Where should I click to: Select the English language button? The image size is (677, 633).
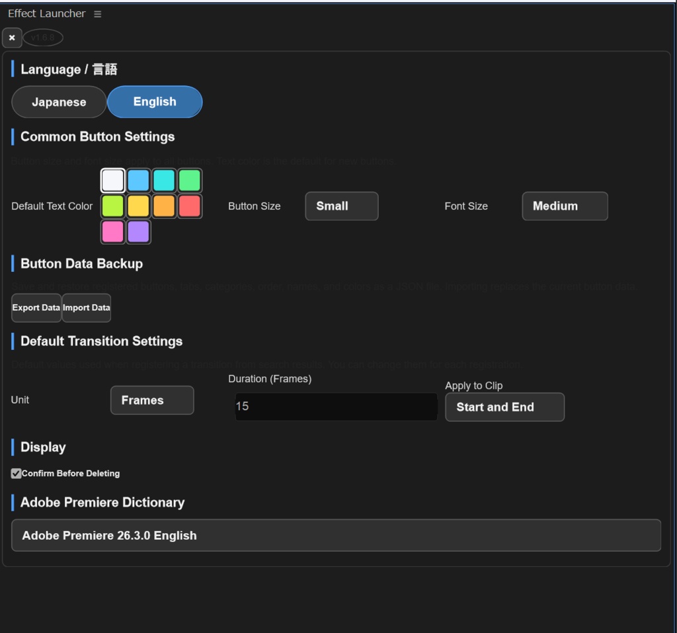pos(155,102)
